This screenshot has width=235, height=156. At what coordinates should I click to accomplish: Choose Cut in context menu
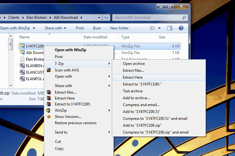tap(58, 142)
